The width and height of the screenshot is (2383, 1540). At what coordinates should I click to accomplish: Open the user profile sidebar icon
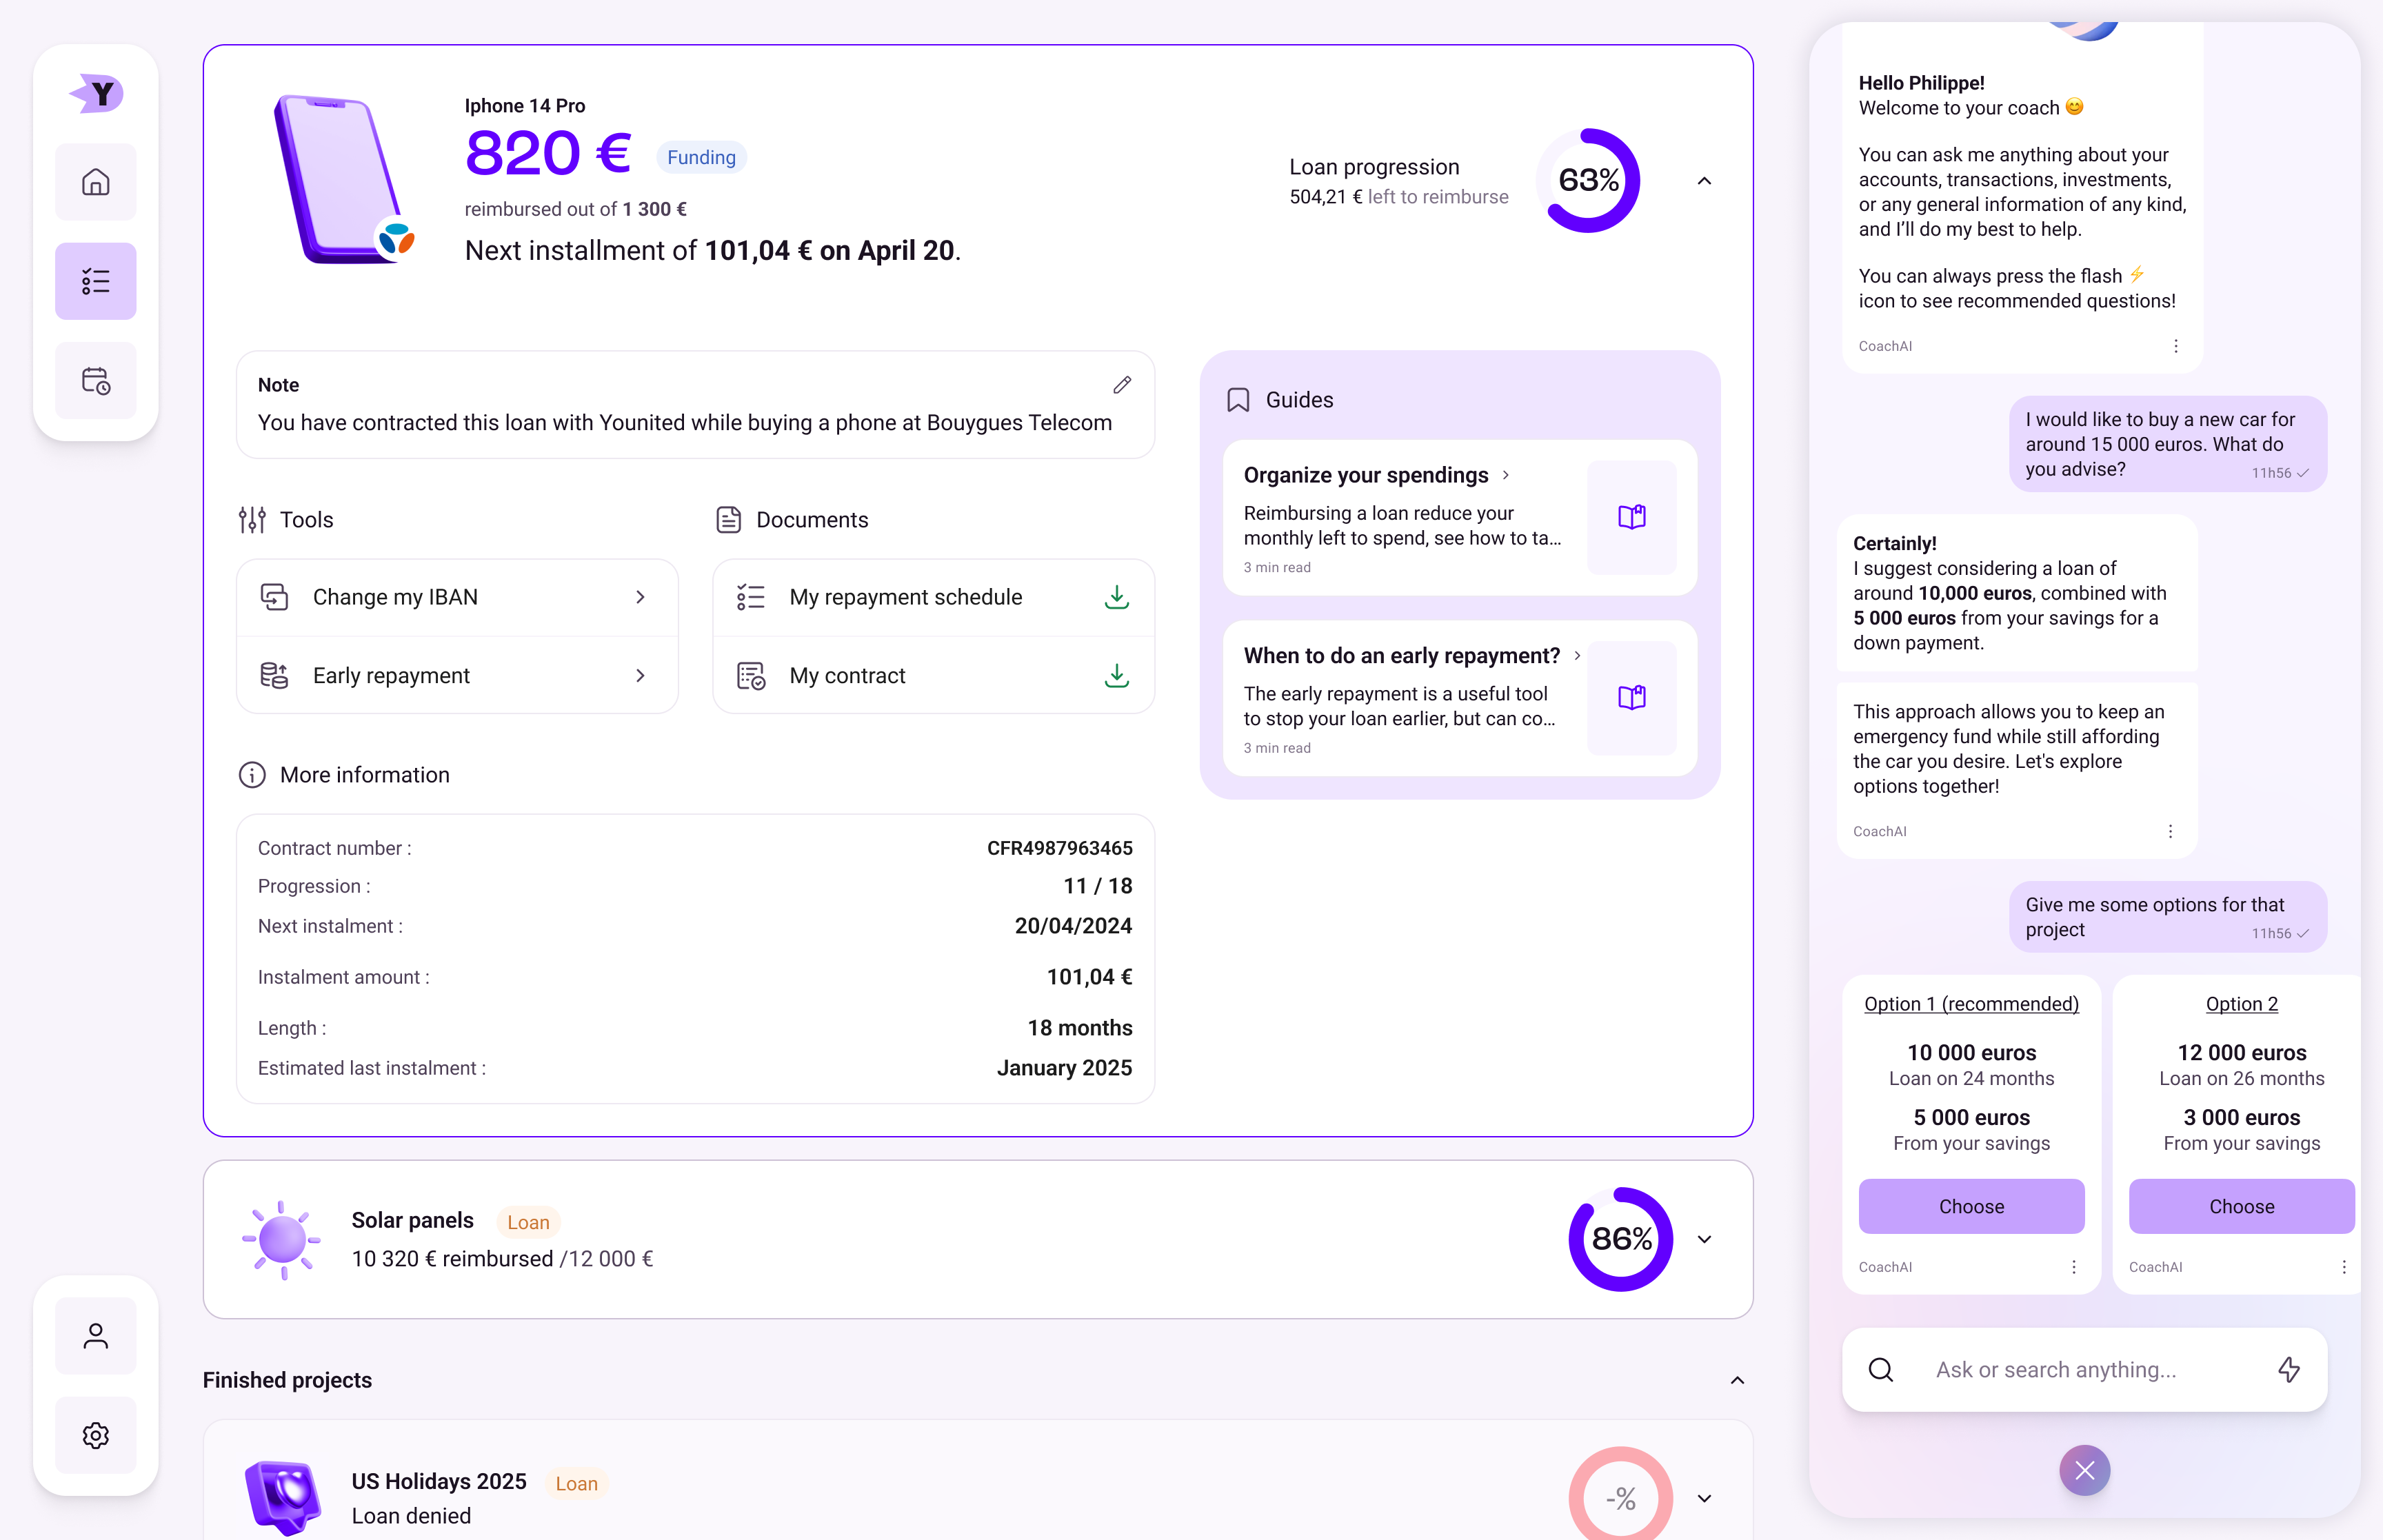tap(96, 1336)
